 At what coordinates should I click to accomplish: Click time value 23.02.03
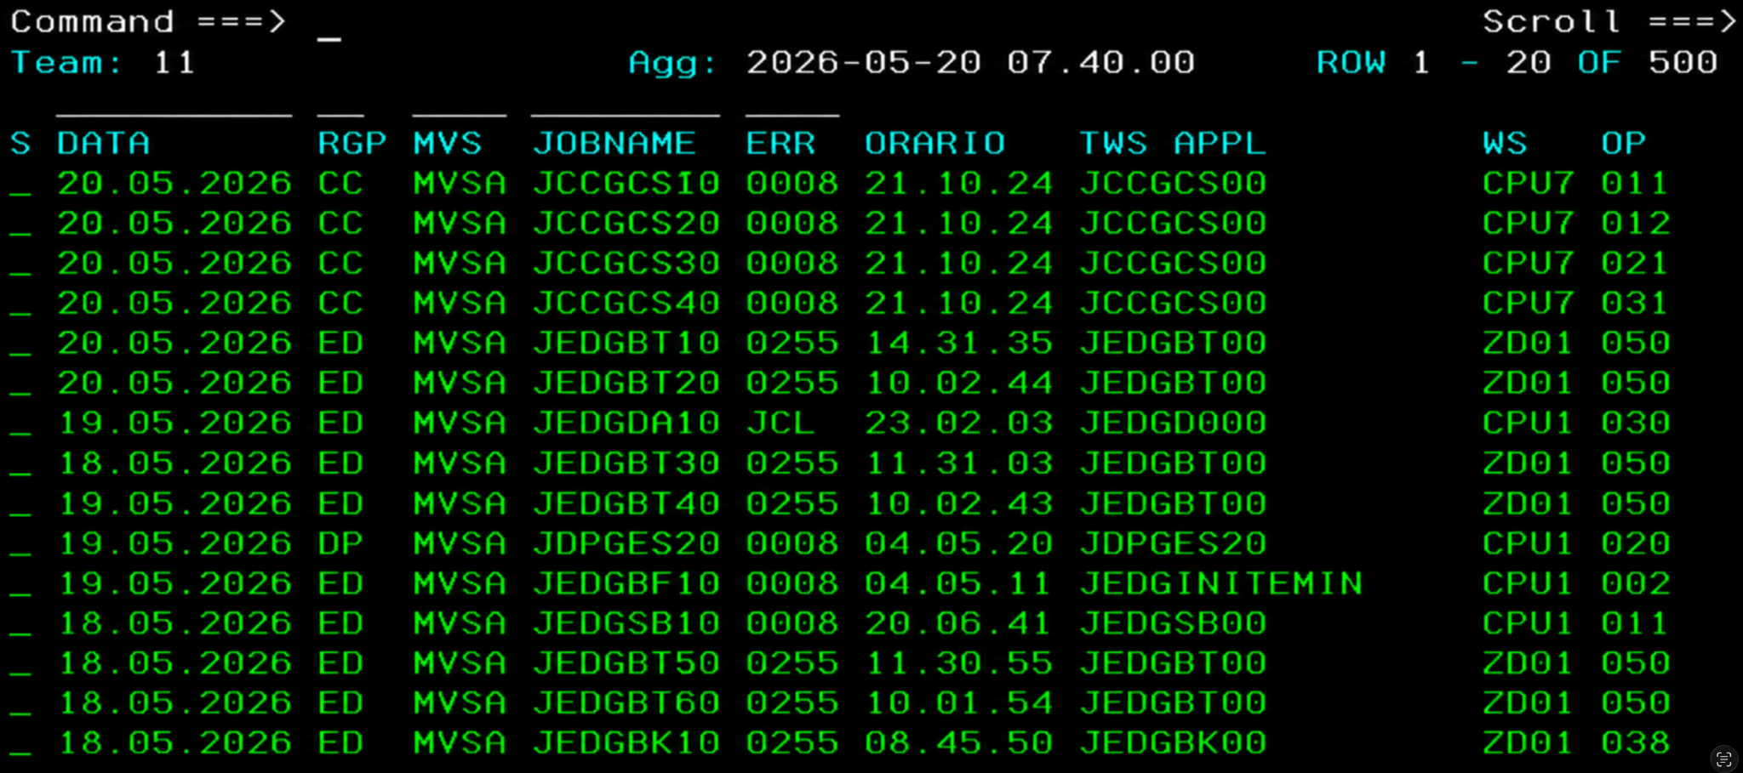click(x=959, y=423)
